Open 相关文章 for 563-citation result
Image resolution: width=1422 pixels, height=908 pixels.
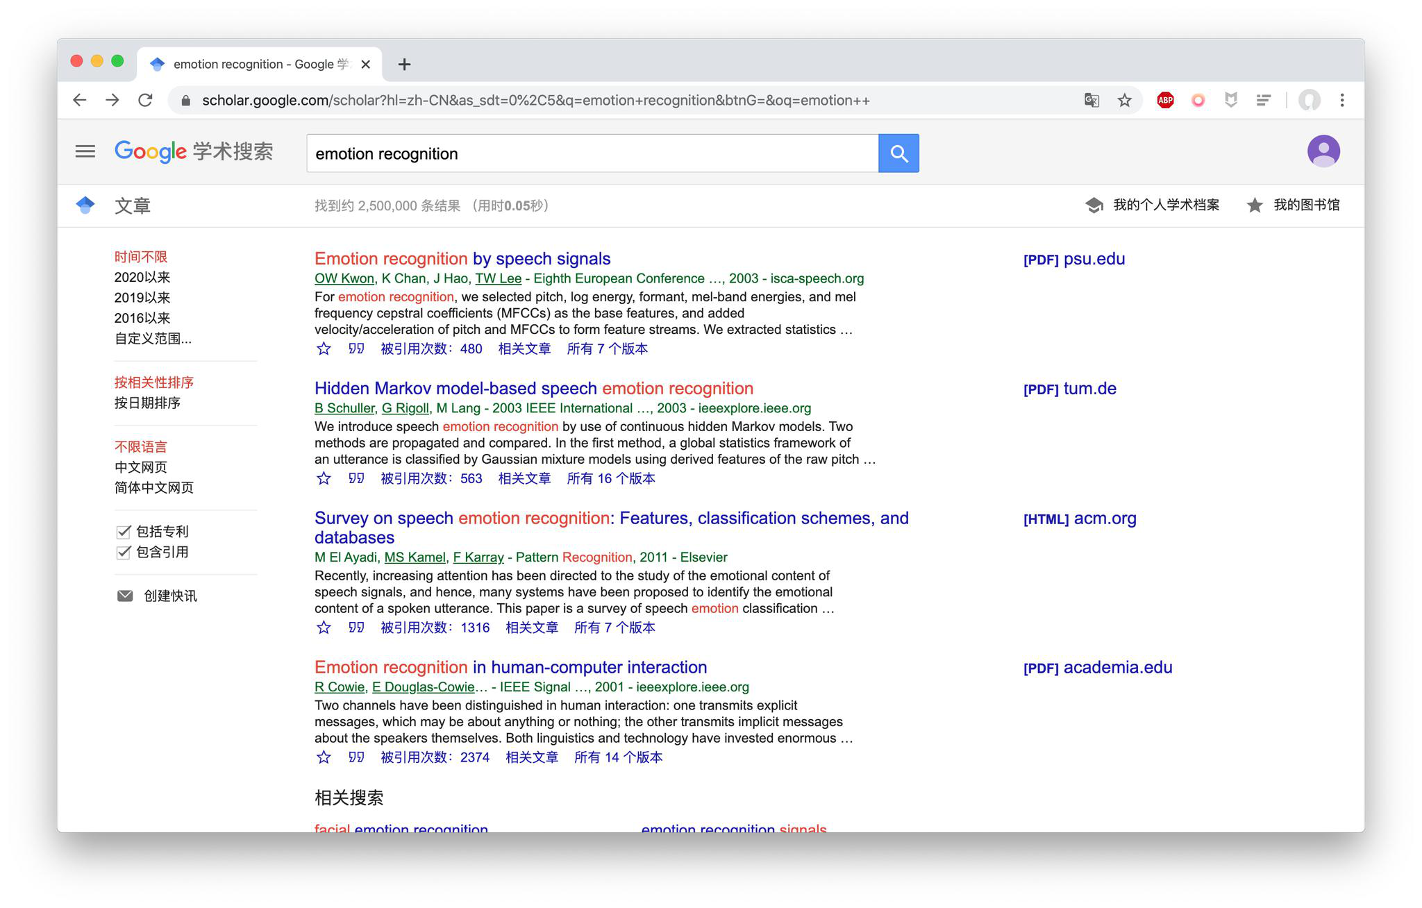coord(524,478)
